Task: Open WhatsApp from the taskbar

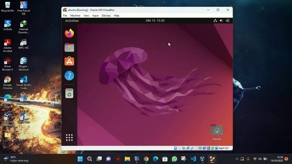Action: (x=174, y=159)
